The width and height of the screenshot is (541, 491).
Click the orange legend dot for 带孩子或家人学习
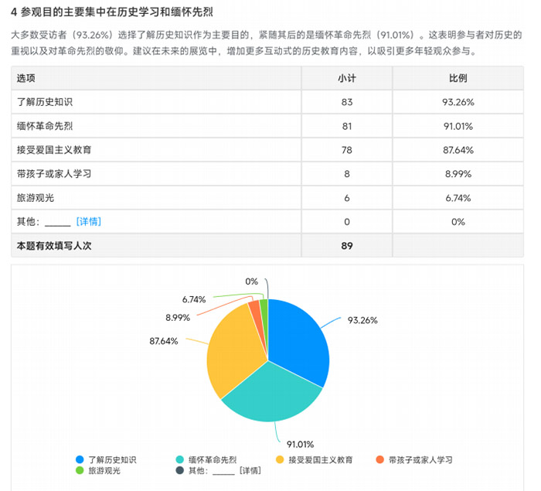pos(379,459)
